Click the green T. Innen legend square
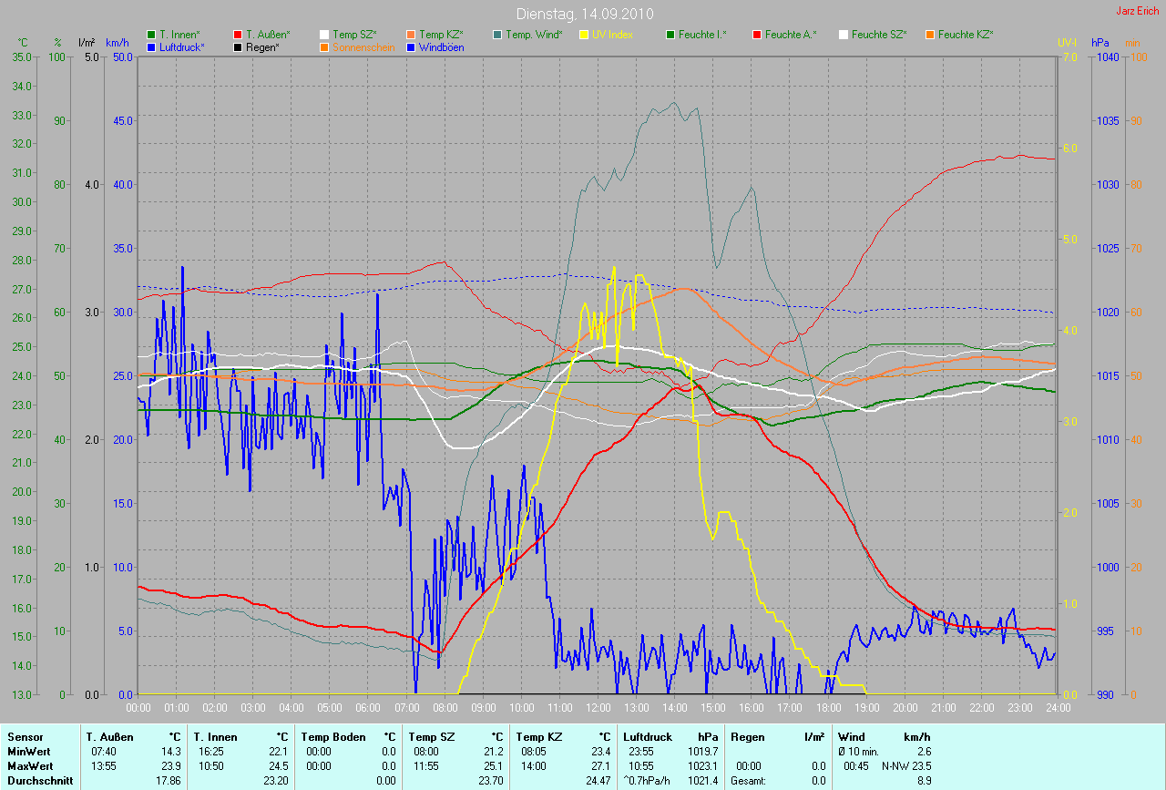Screen dimensions: 1166x790 [x=151, y=35]
